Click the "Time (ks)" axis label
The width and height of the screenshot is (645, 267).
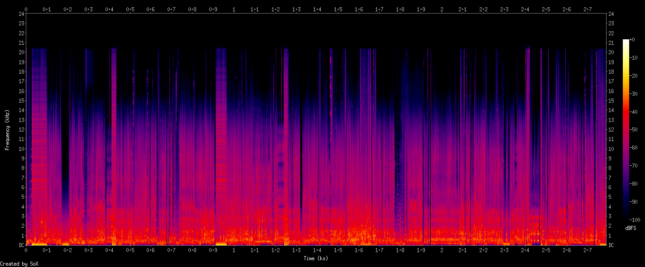point(316,258)
